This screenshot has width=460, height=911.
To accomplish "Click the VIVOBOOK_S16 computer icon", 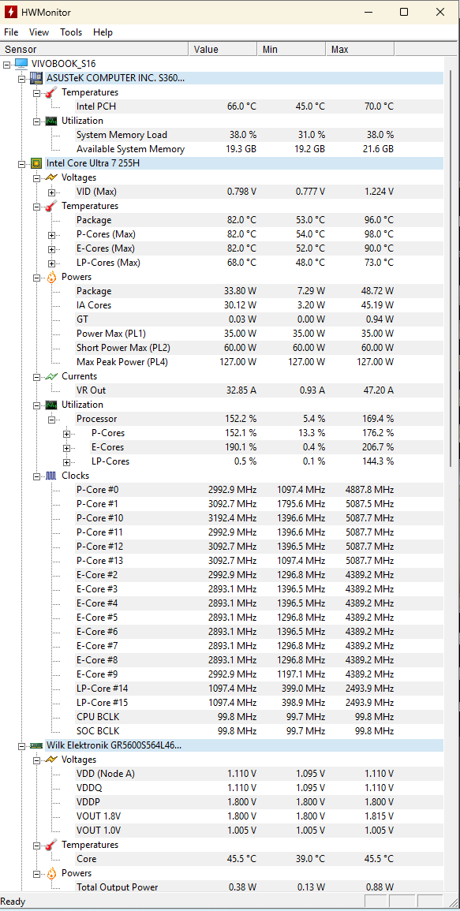I will 21,64.
